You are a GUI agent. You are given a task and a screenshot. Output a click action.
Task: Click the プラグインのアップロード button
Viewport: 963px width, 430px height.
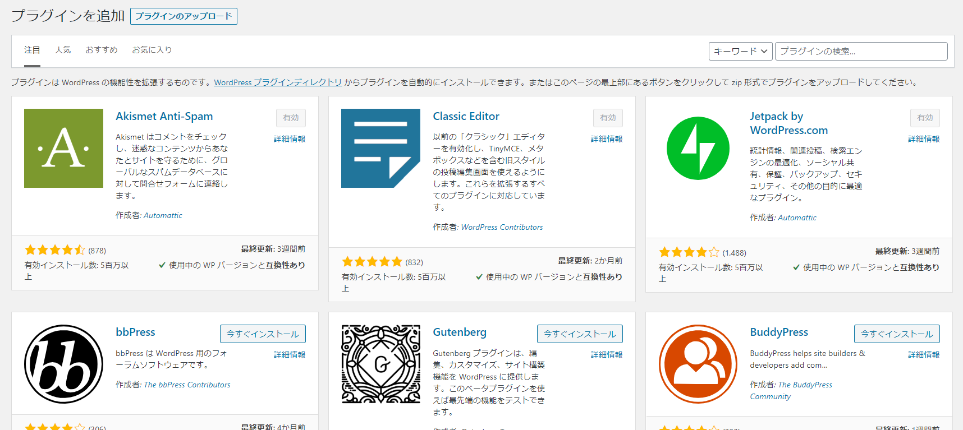[184, 16]
